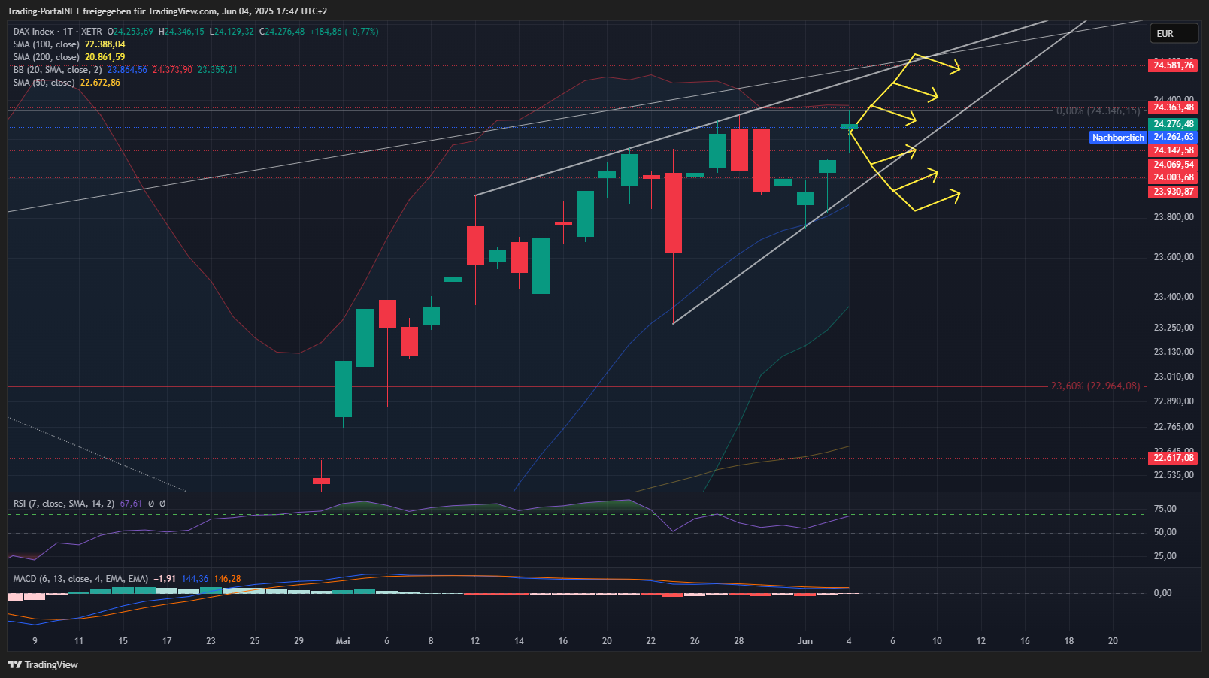
Task: Click the Jun marker on the time axis
Action: click(804, 641)
